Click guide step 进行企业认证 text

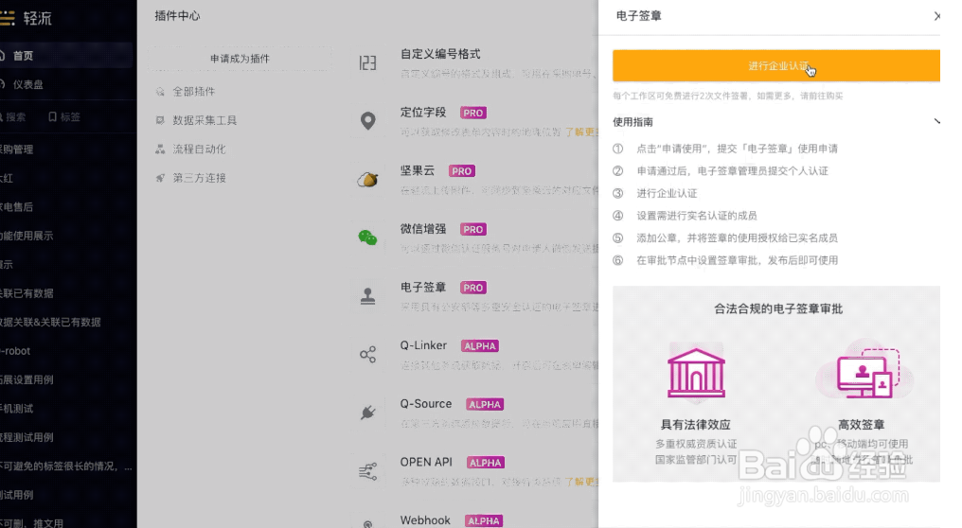click(x=667, y=193)
